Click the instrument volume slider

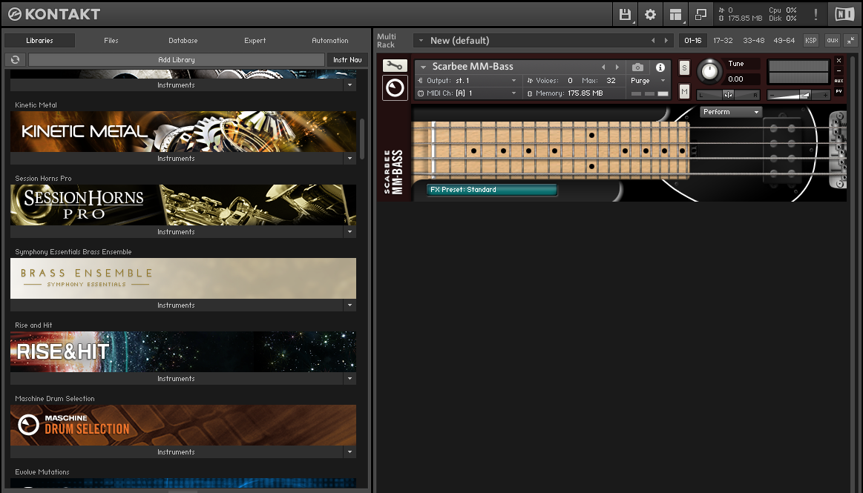[x=798, y=95]
